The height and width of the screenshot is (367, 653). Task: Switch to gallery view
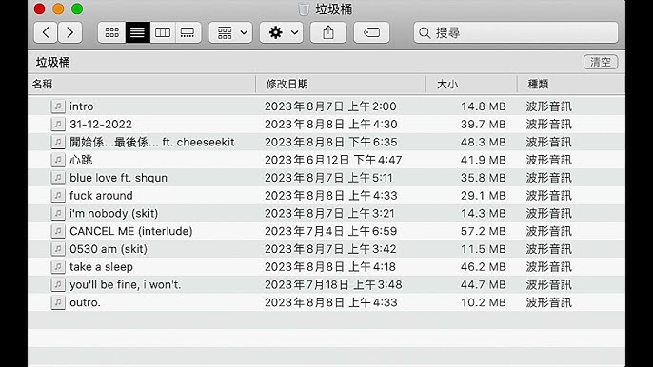(x=188, y=32)
